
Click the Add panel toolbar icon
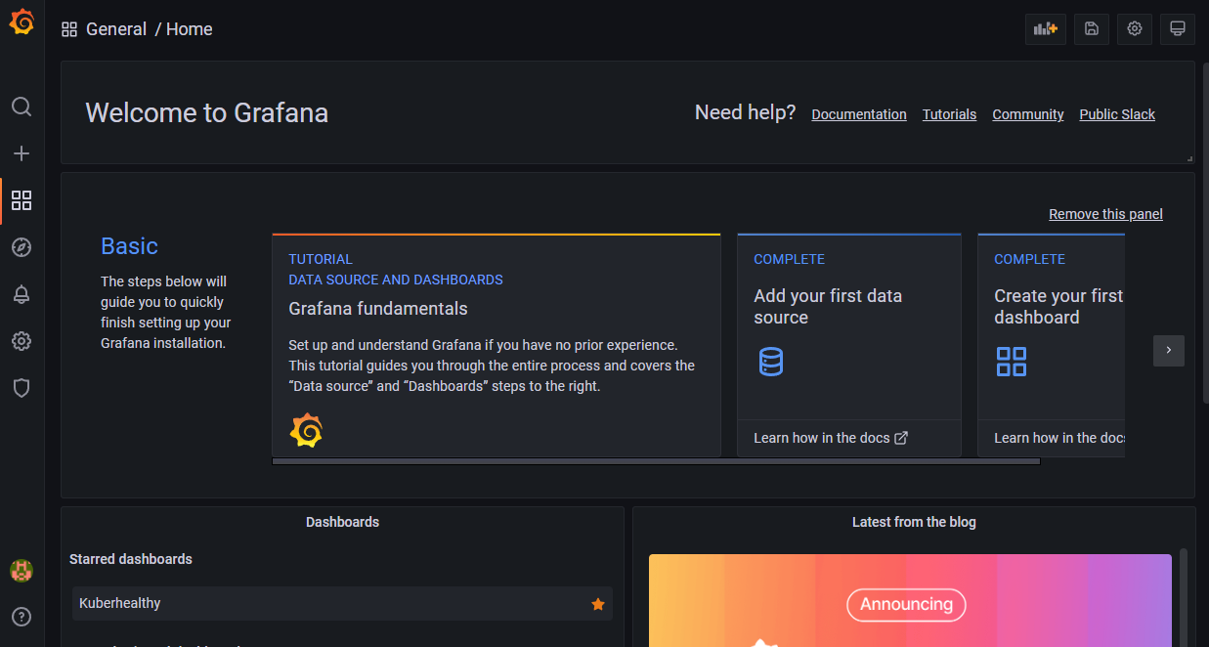pos(1046,29)
